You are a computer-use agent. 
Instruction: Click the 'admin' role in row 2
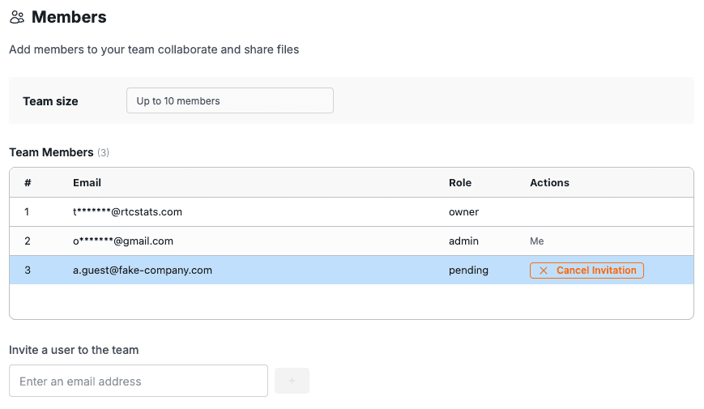463,241
